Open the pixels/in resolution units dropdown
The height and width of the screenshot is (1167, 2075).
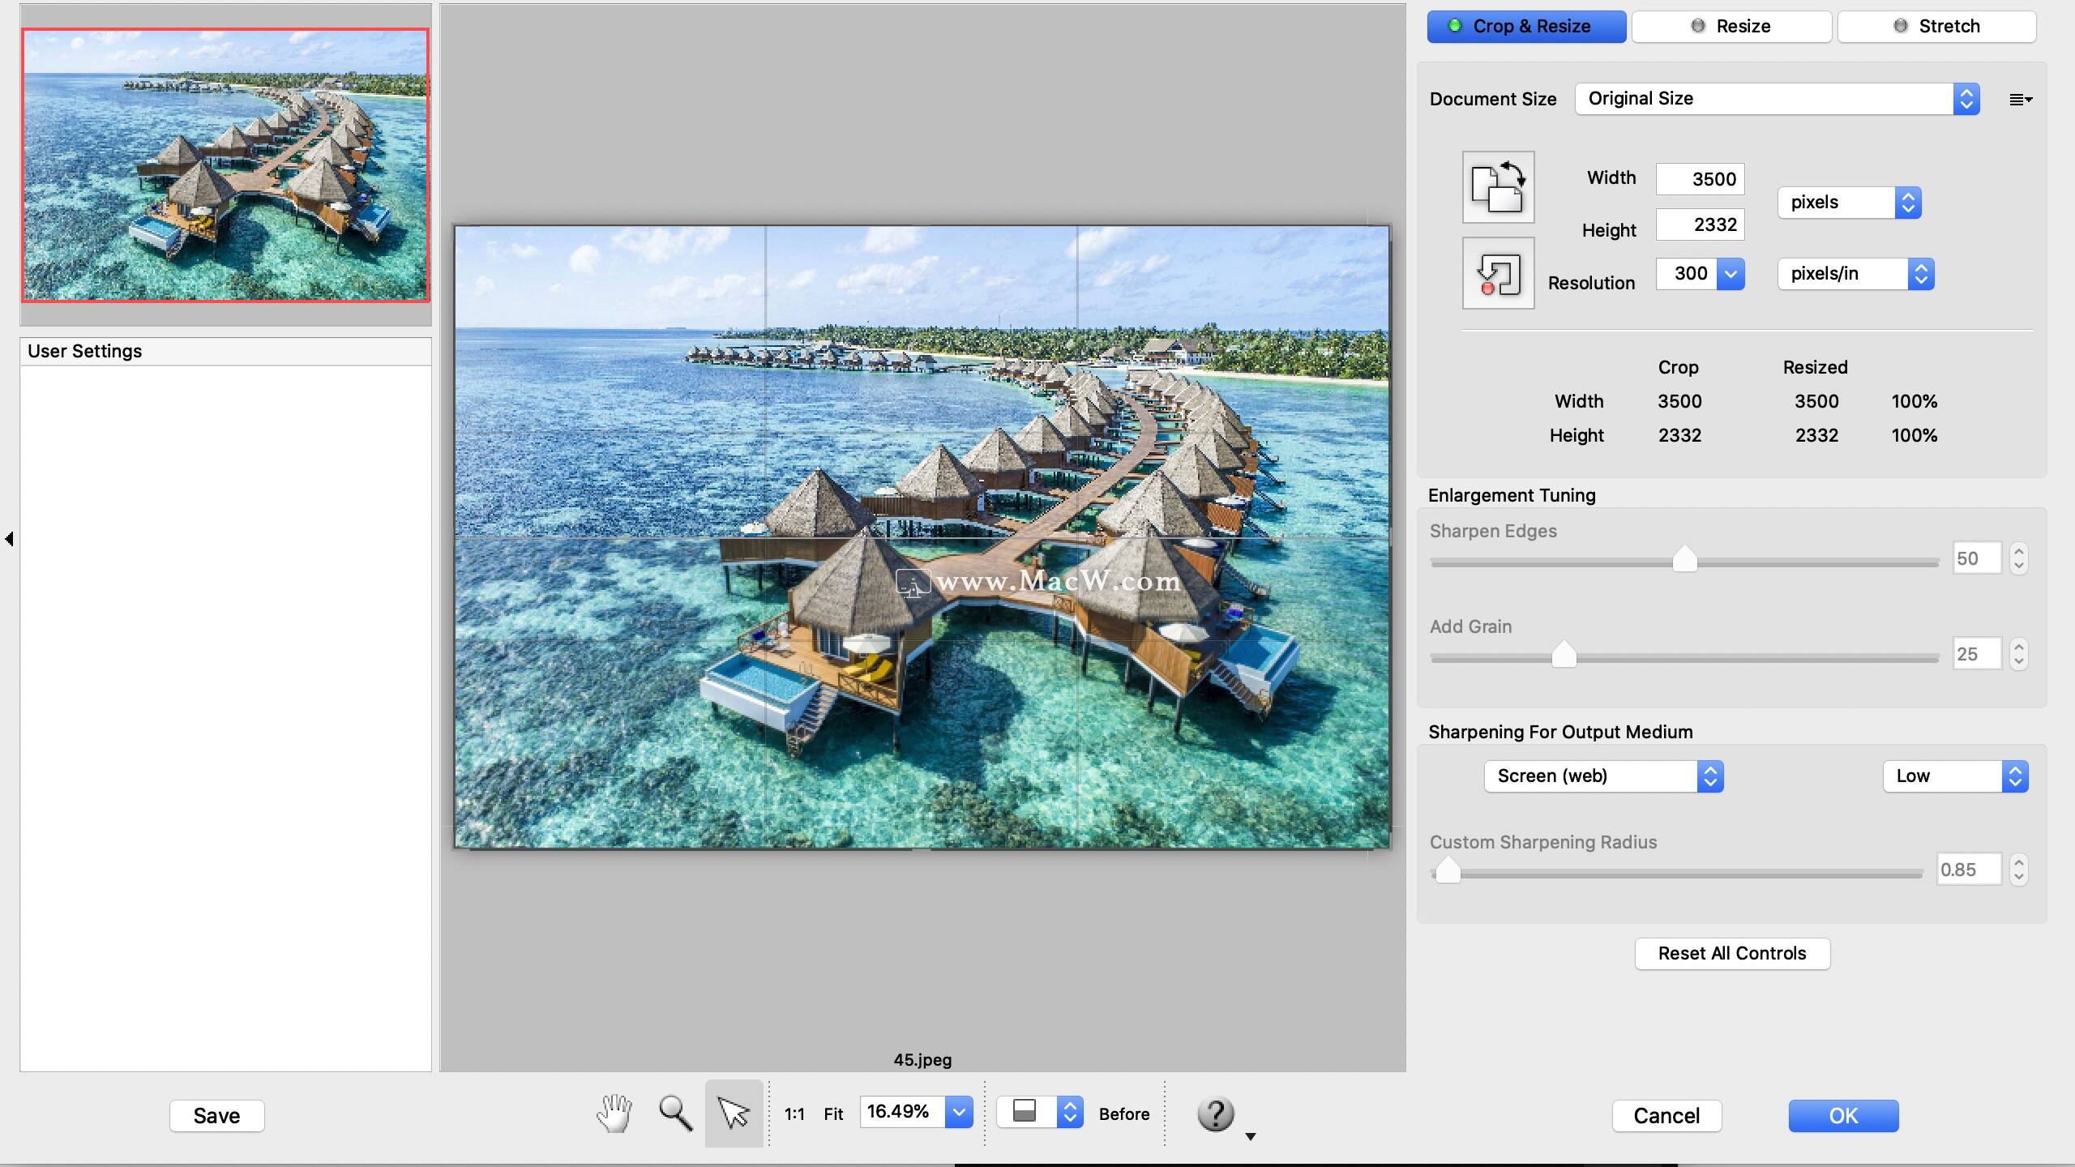pyautogui.click(x=1856, y=274)
